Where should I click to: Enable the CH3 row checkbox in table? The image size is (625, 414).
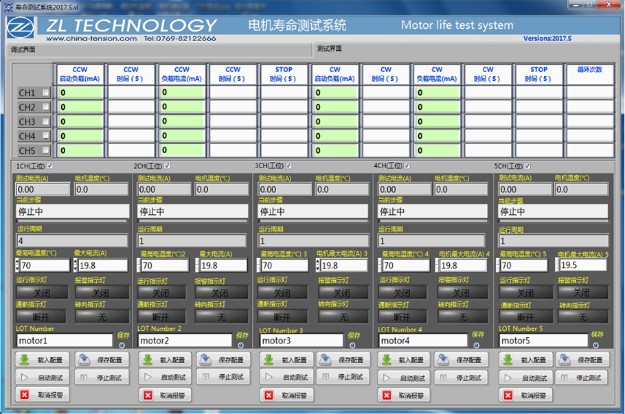[x=46, y=122]
